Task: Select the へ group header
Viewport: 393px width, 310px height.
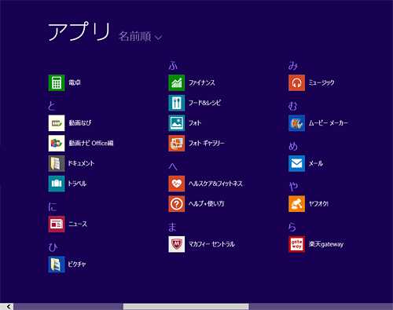Action: point(173,166)
